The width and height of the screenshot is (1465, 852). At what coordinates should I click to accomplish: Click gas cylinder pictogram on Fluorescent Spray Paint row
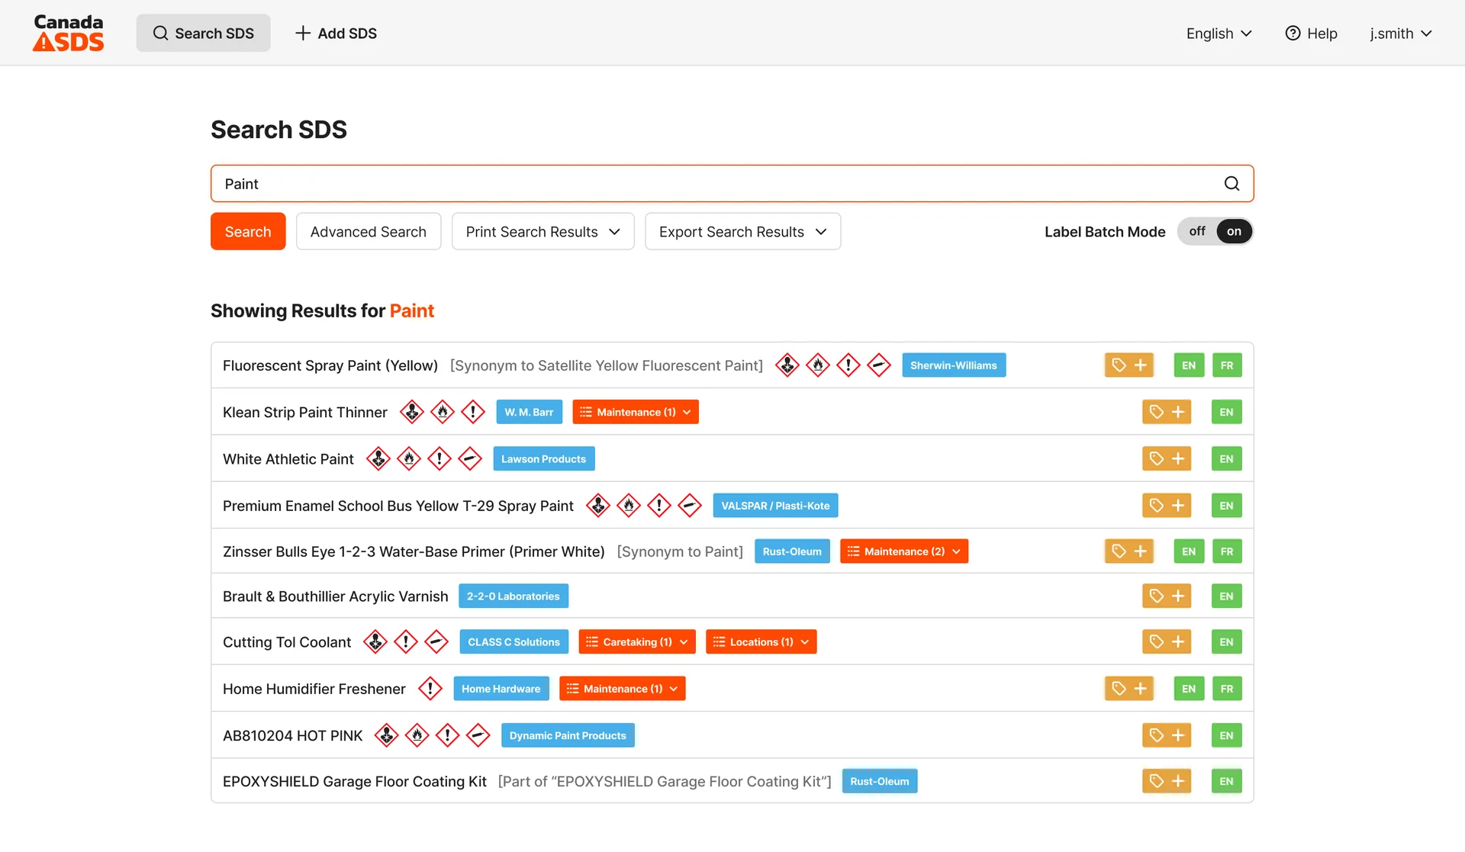click(879, 365)
